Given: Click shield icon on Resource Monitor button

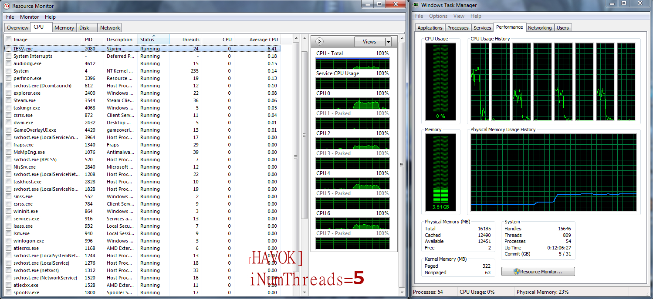Looking at the screenshot, I should (x=517, y=272).
